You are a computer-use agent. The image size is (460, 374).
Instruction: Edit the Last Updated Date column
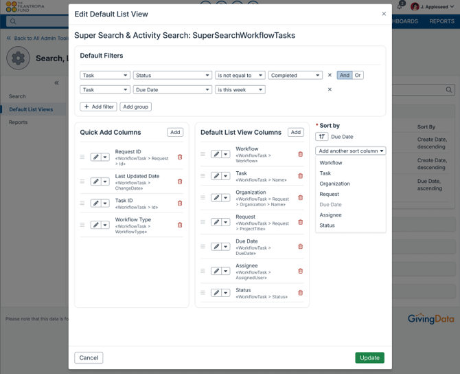click(x=96, y=181)
